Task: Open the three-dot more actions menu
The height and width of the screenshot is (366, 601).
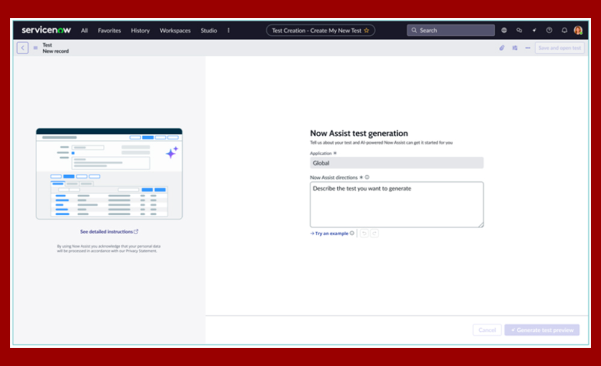Action: pos(527,48)
